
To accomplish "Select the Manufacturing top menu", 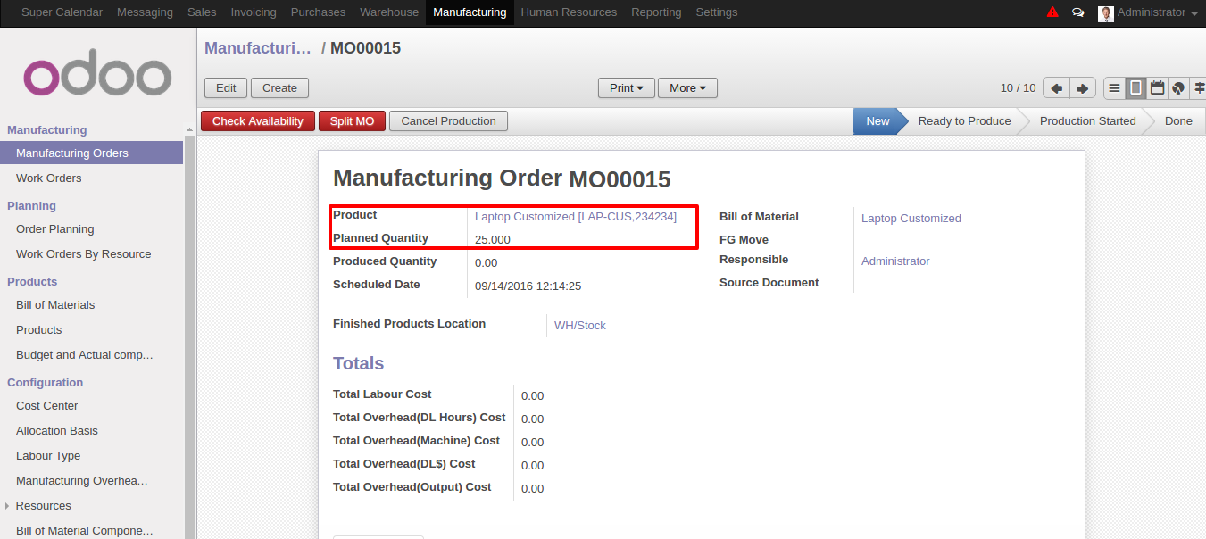I will point(470,12).
